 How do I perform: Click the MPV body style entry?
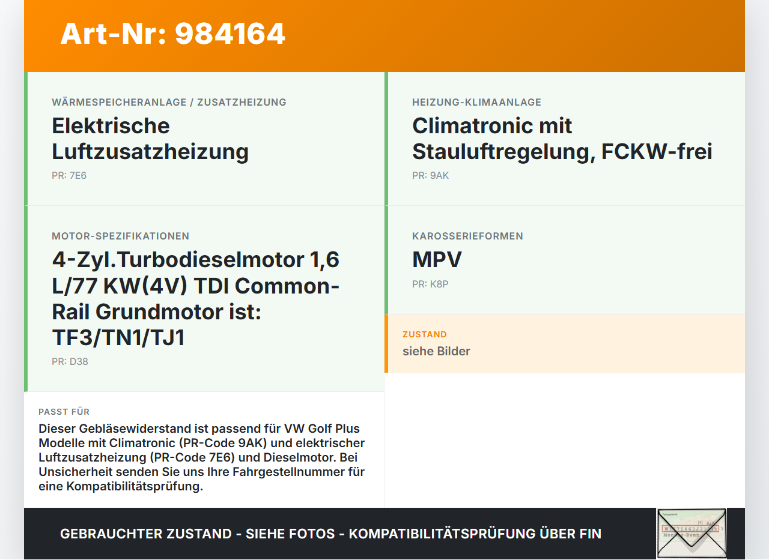(x=436, y=260)
